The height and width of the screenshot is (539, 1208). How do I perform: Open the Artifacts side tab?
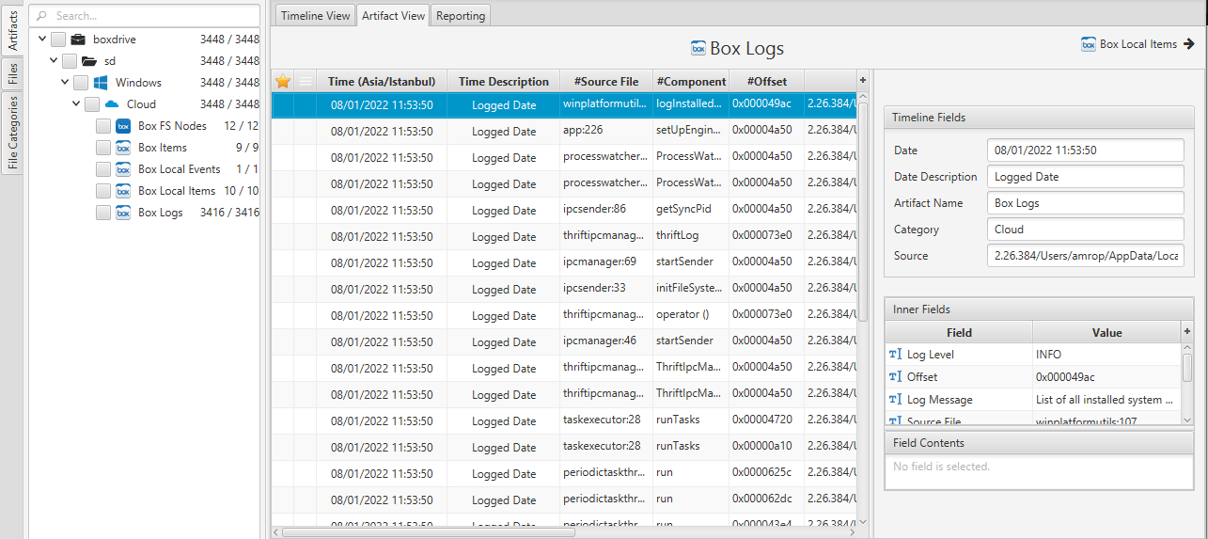[x=12, y=30]
